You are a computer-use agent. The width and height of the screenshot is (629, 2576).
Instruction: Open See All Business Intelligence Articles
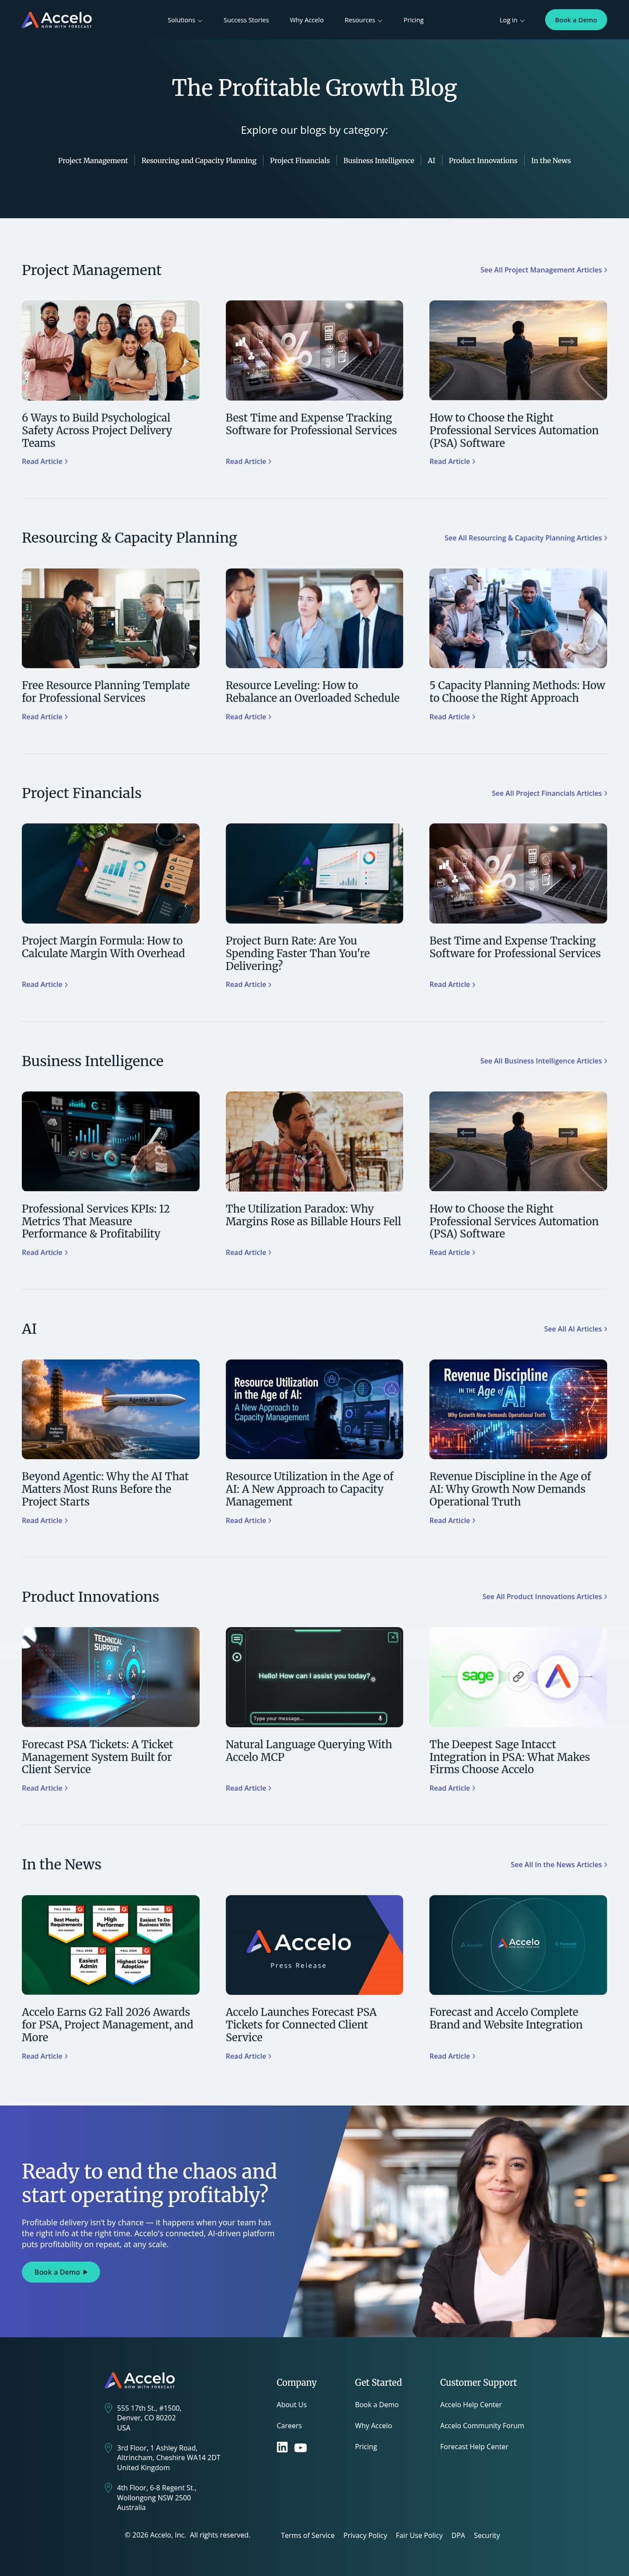click(543, 1061)
